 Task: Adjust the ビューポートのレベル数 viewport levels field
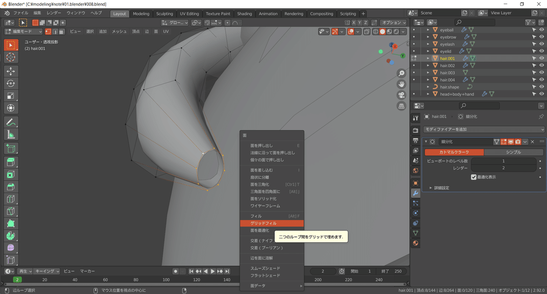[504, 161]
